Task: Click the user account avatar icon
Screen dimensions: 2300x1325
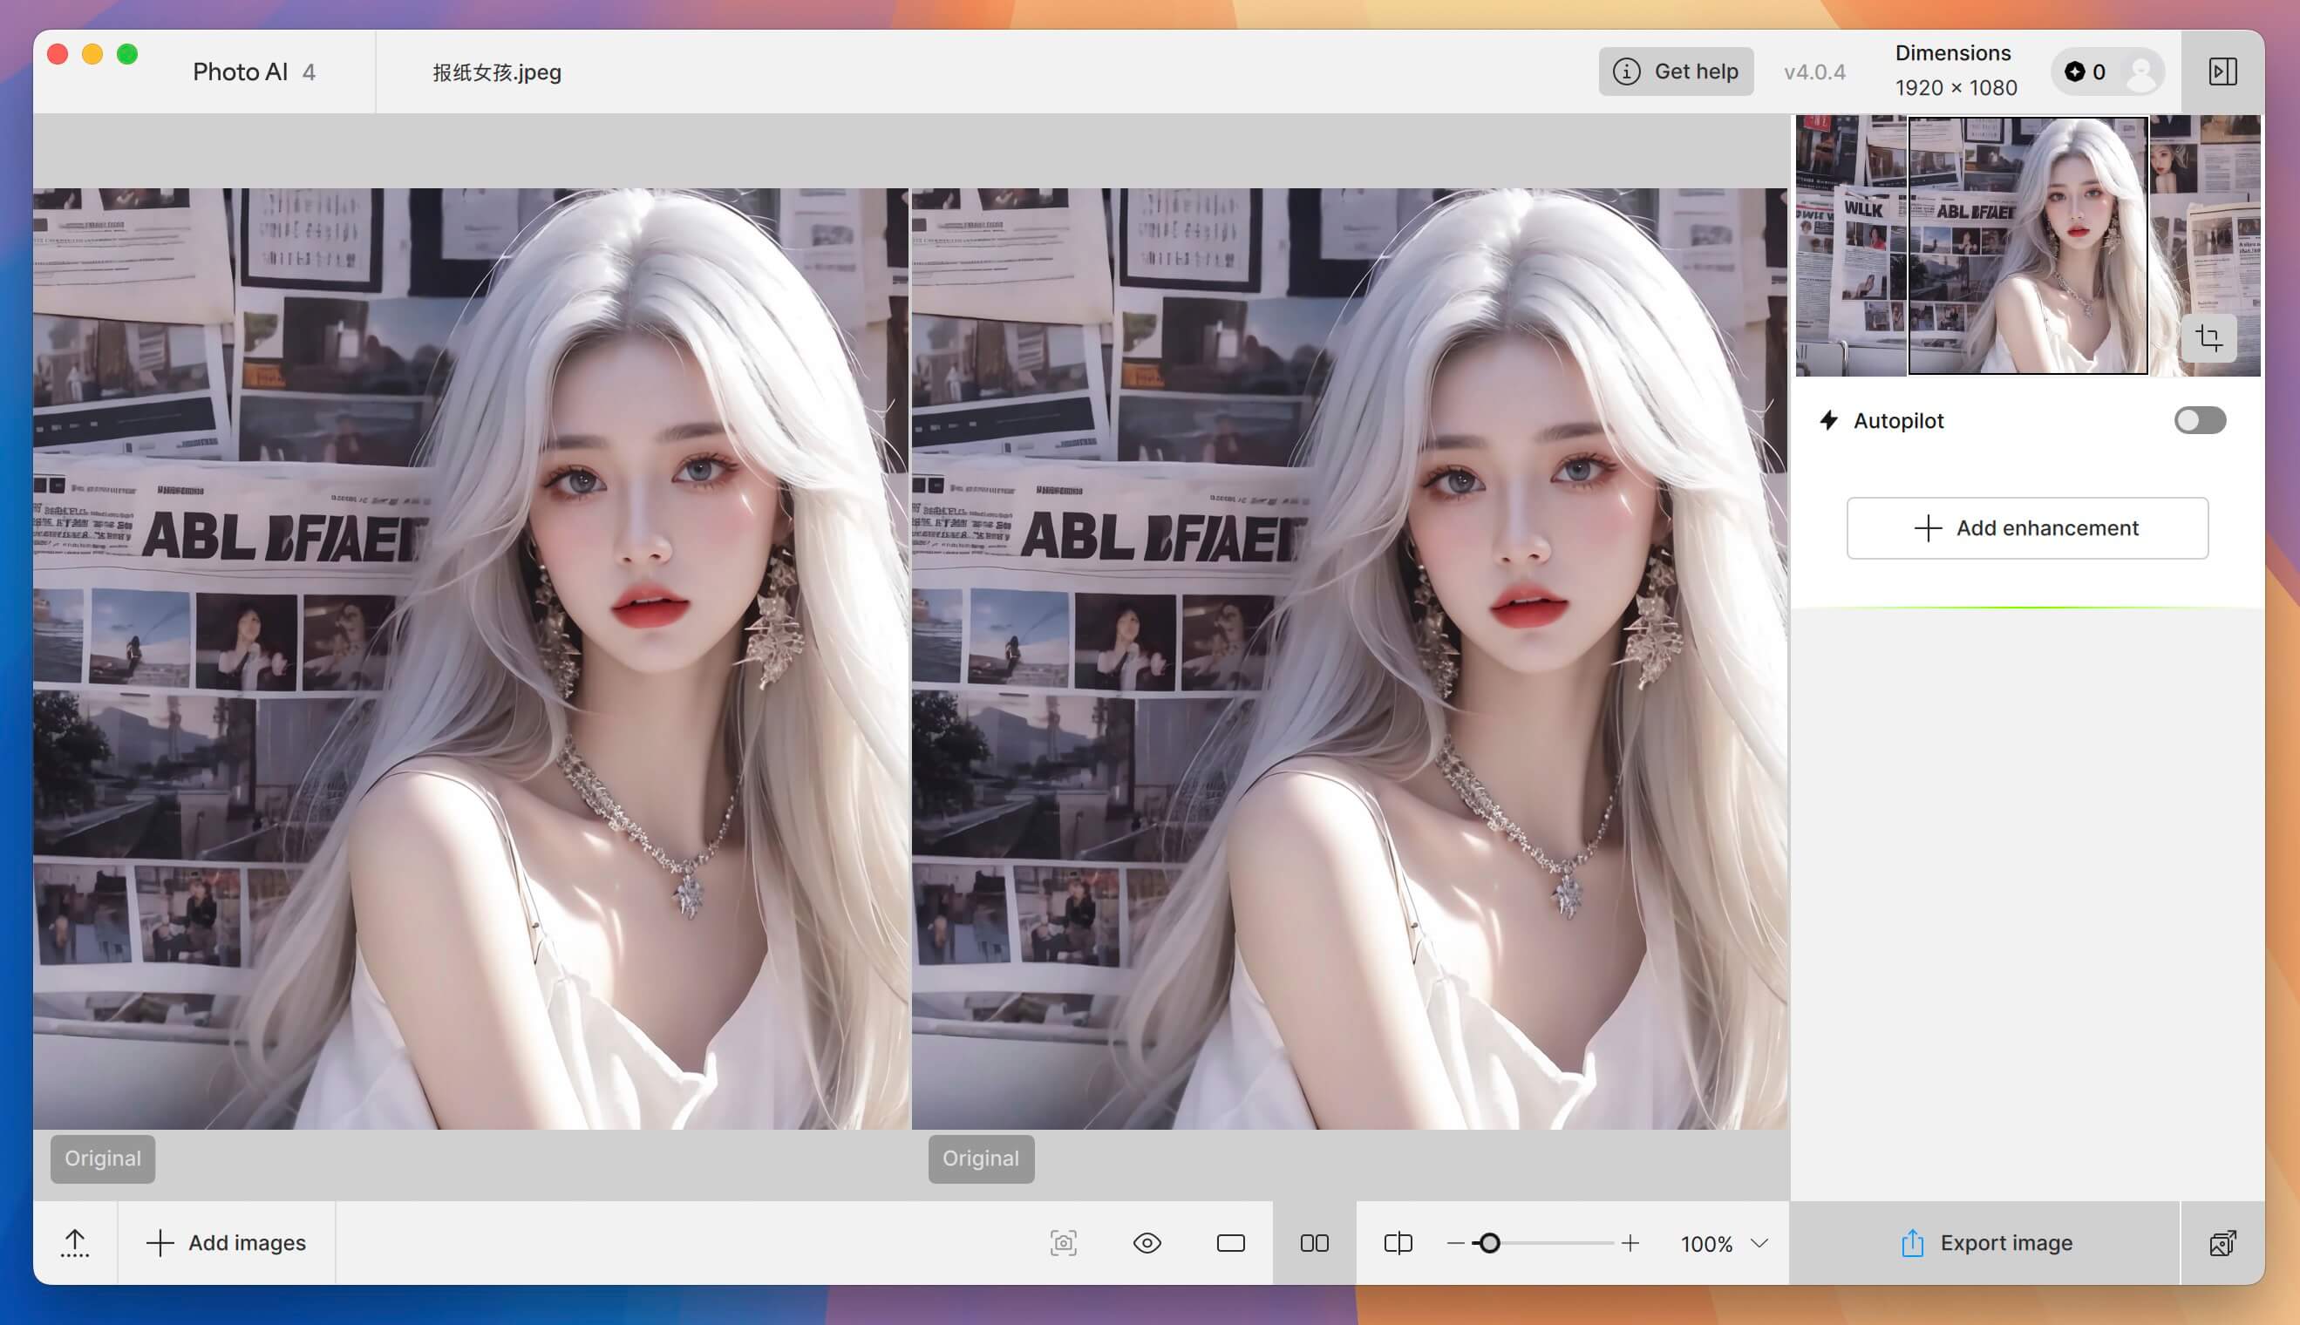Action: click(2140, 71)
